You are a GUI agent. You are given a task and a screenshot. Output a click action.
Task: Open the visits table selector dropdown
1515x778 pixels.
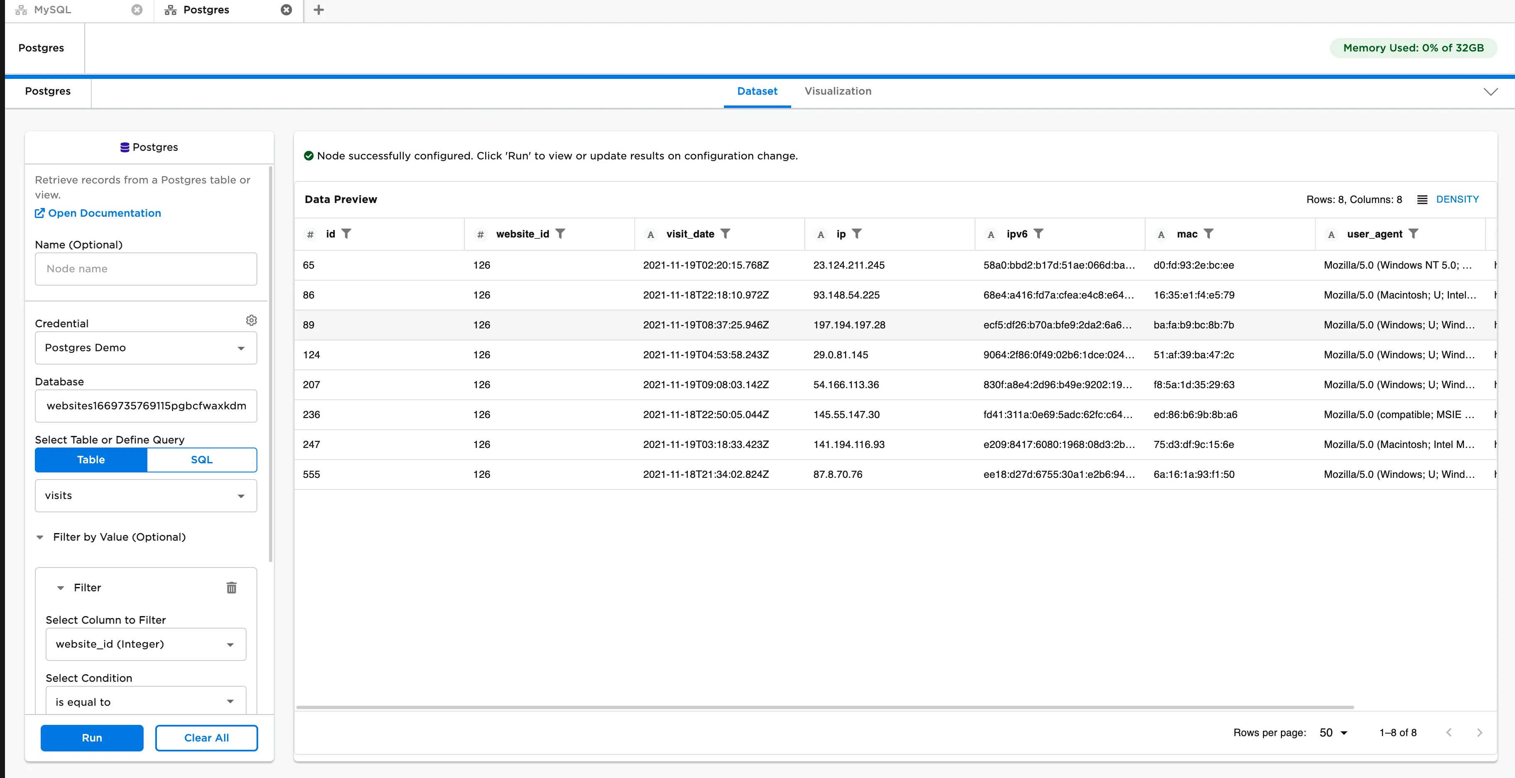(145, 496)
